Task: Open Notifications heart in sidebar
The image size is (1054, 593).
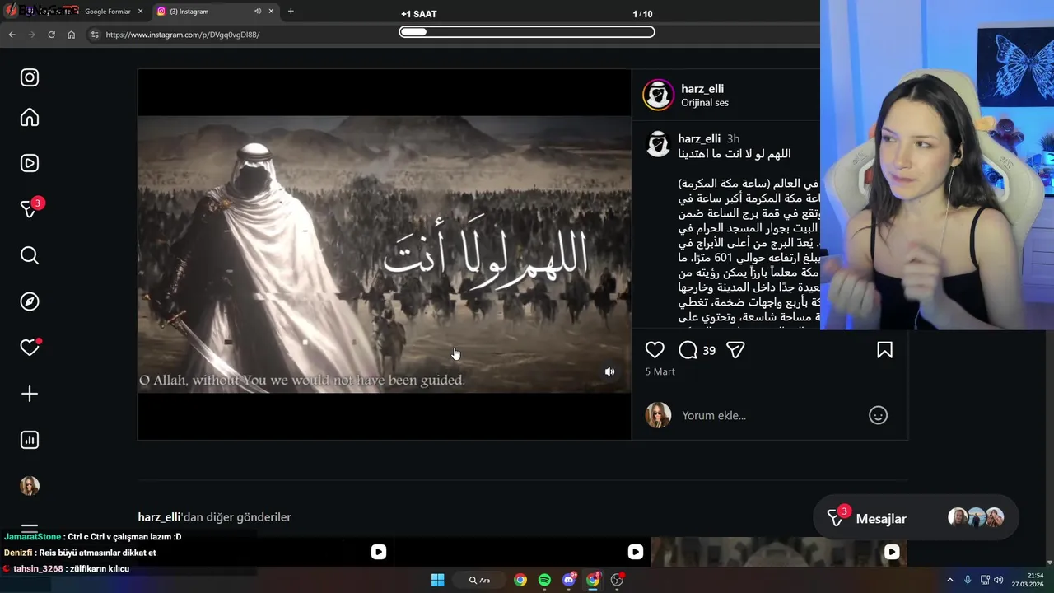Action: pos(30,348)
